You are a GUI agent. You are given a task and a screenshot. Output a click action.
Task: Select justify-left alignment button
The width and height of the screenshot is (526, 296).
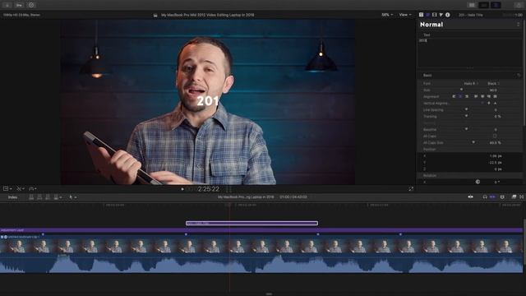[x=476, y=96]
